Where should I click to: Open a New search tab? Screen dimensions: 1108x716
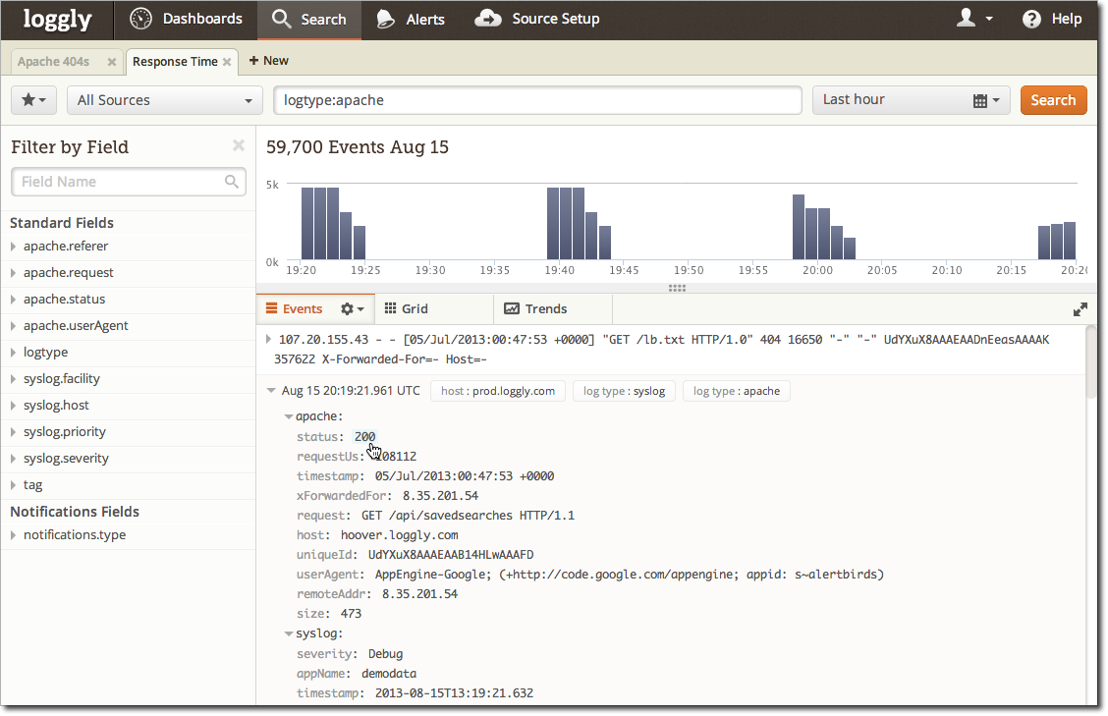268,61
